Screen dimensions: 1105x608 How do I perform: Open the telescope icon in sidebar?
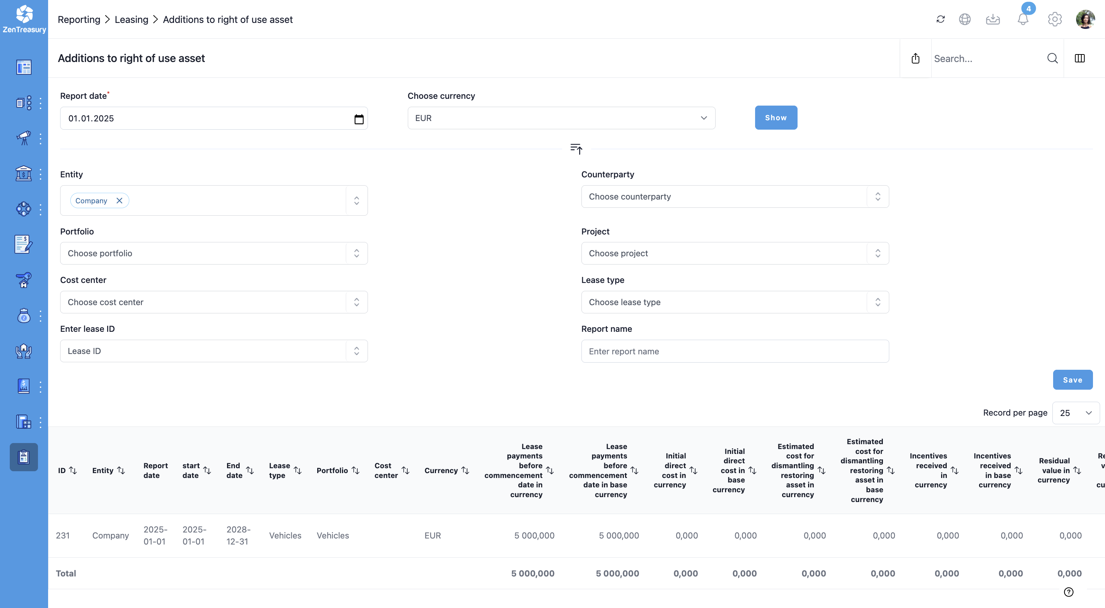coord(24,138)
